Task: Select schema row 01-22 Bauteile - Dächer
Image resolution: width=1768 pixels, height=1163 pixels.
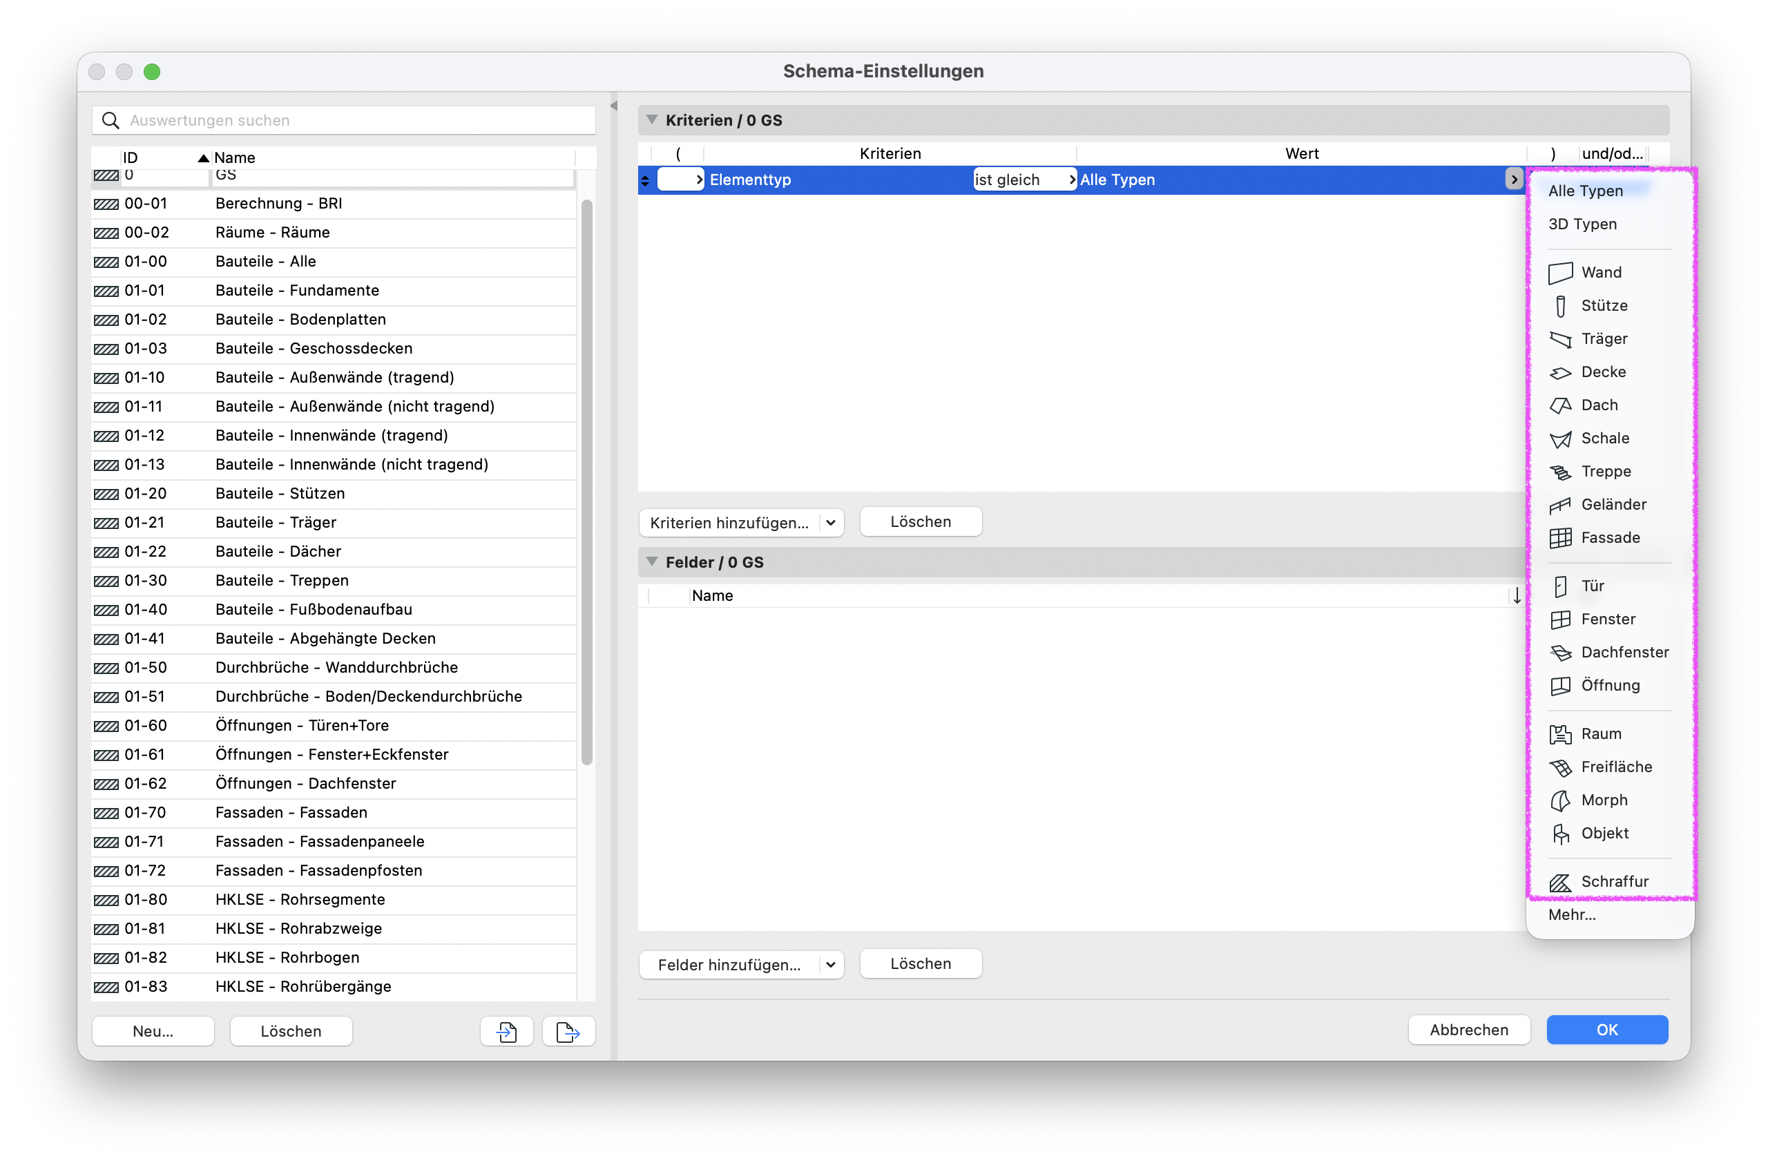Action: pyautogui.click(x=333, y=551)
